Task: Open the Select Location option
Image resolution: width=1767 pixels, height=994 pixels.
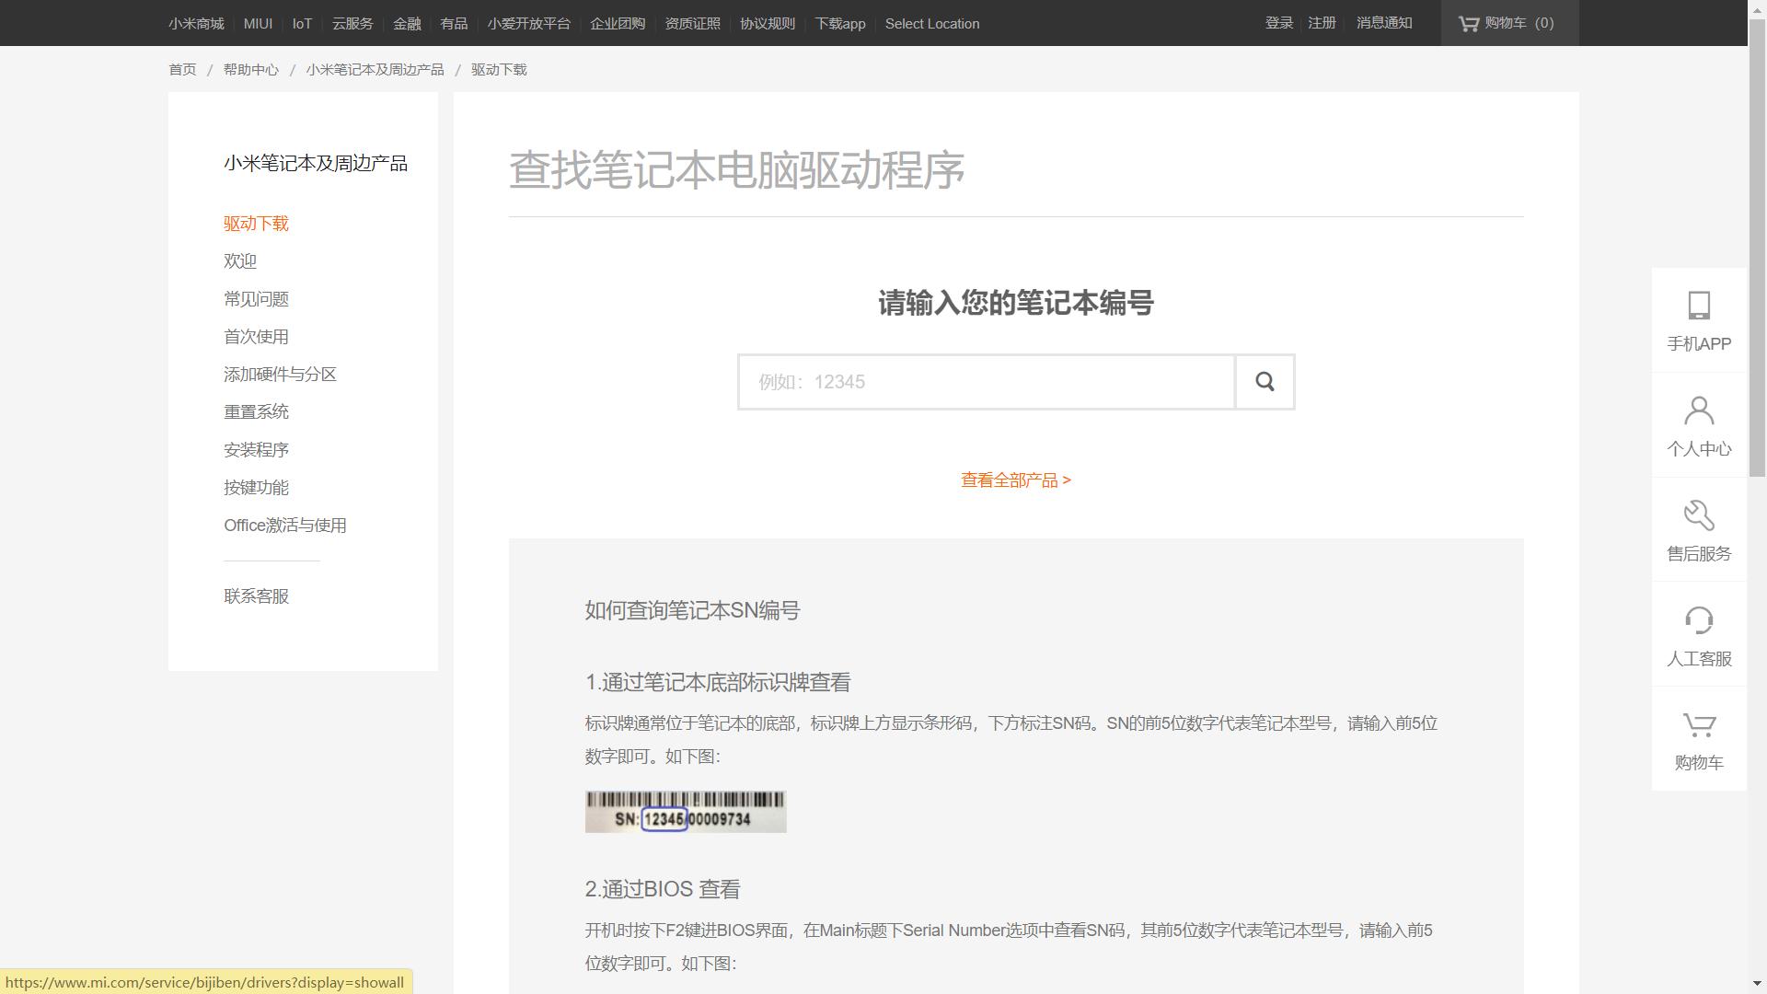Action: pyautogui.click(x=931, y=23)
